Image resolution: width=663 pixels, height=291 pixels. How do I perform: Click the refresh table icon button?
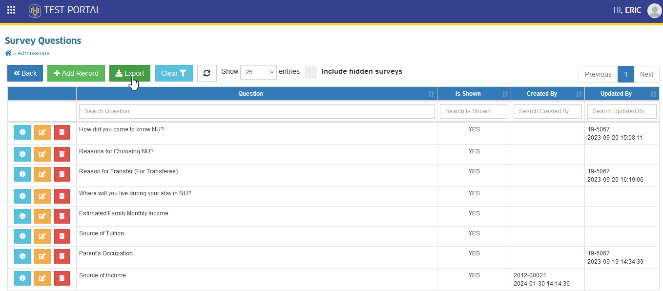pyautogui.click(x=207, y=73)
